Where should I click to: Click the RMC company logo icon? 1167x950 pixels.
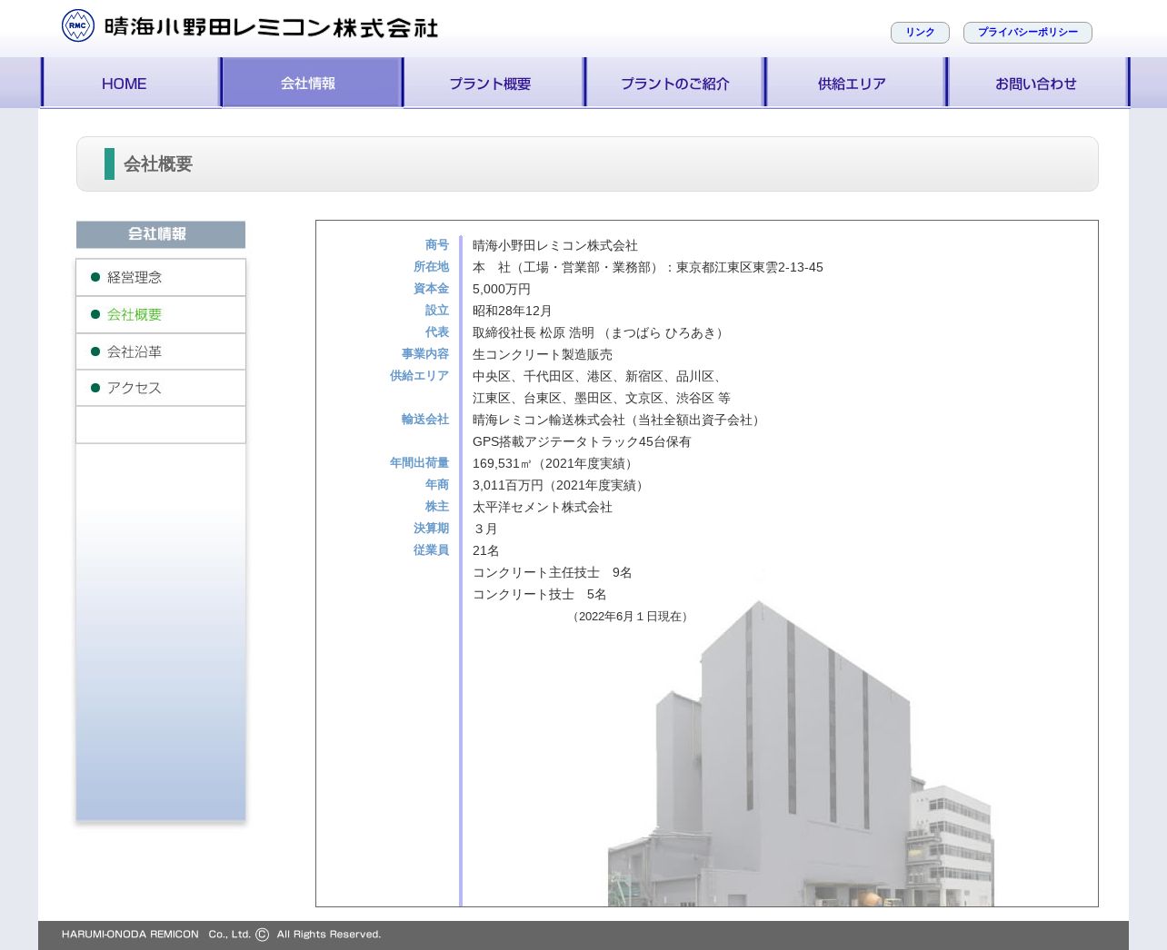[x=78, y=25]
